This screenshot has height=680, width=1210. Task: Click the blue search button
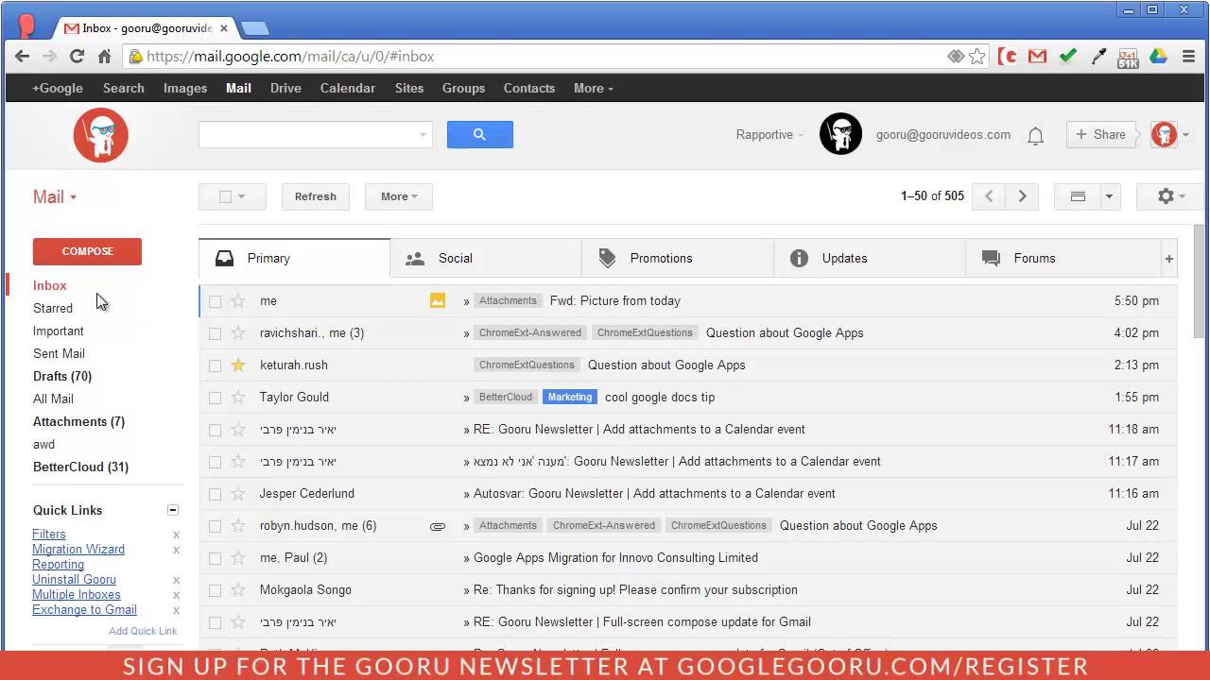(479, 134)
